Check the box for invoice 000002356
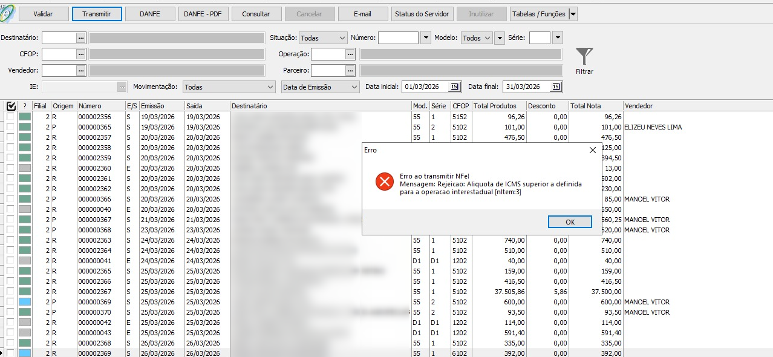 tap(11, 117)
